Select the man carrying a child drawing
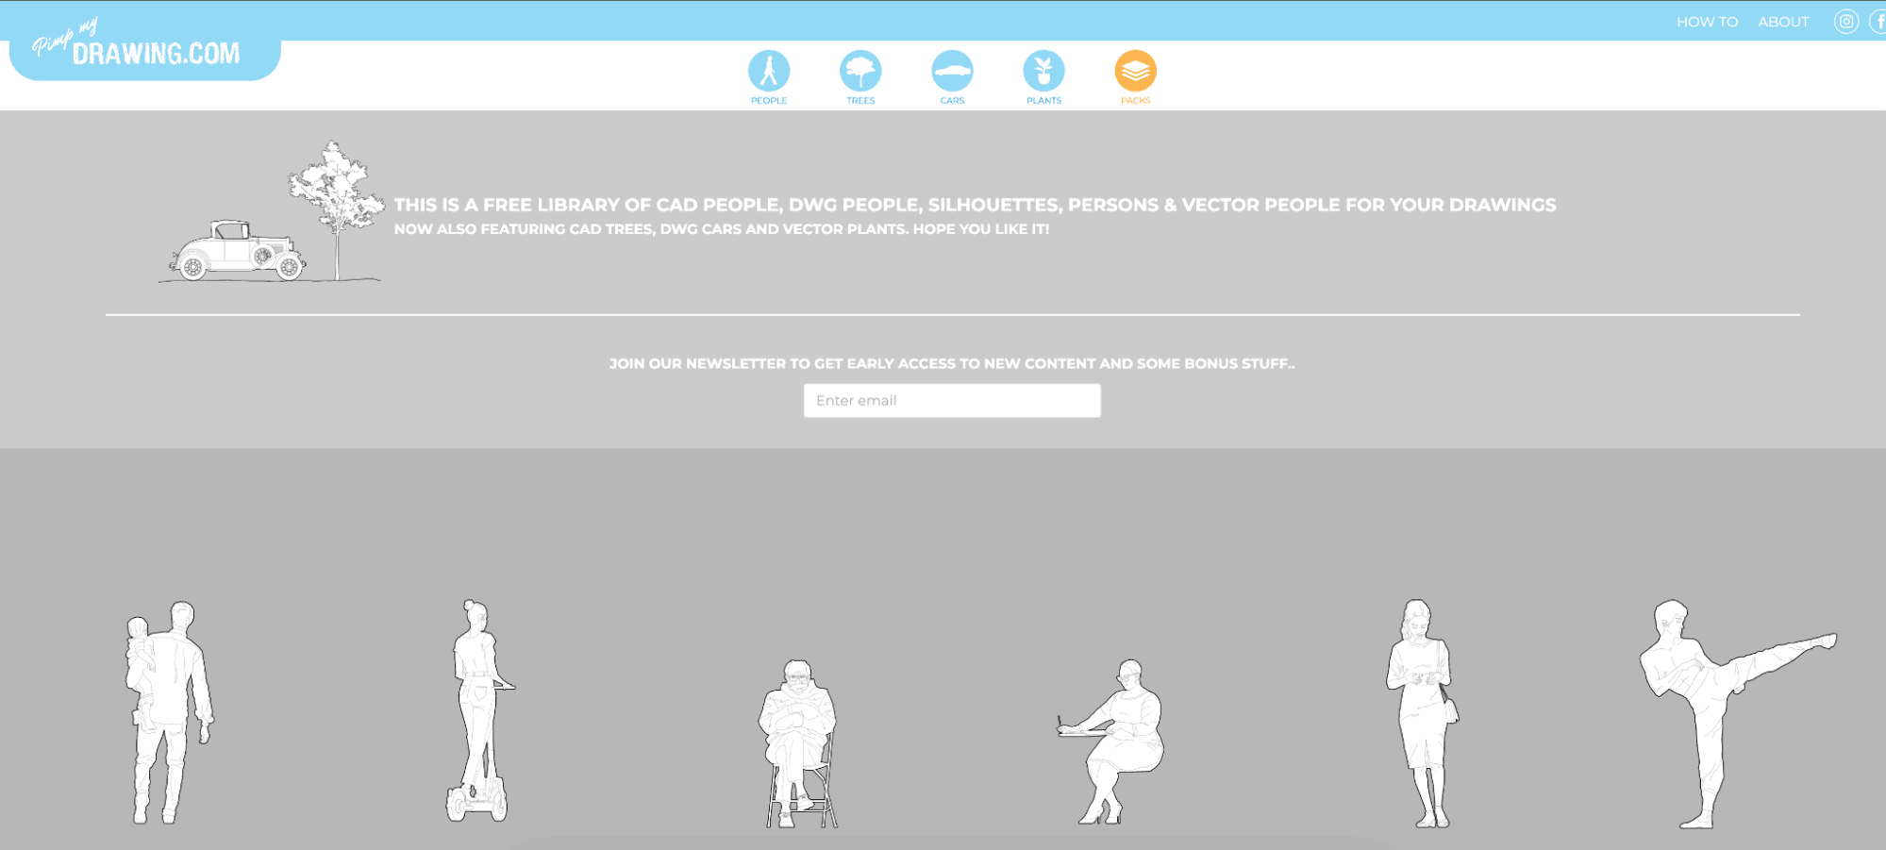The height and width of the screenshot is (850, 1886). [x=169, y=712]
